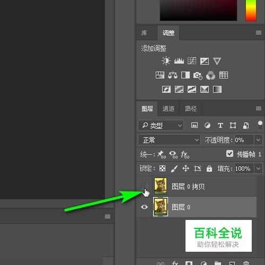Open the 不透明度 opacity slider arrow
Screen dimensions: 265x265
[258, 140]
